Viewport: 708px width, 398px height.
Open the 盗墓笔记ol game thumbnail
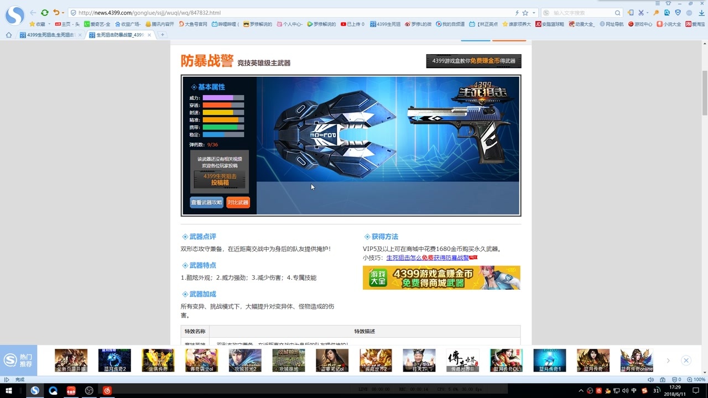[332, 360]
